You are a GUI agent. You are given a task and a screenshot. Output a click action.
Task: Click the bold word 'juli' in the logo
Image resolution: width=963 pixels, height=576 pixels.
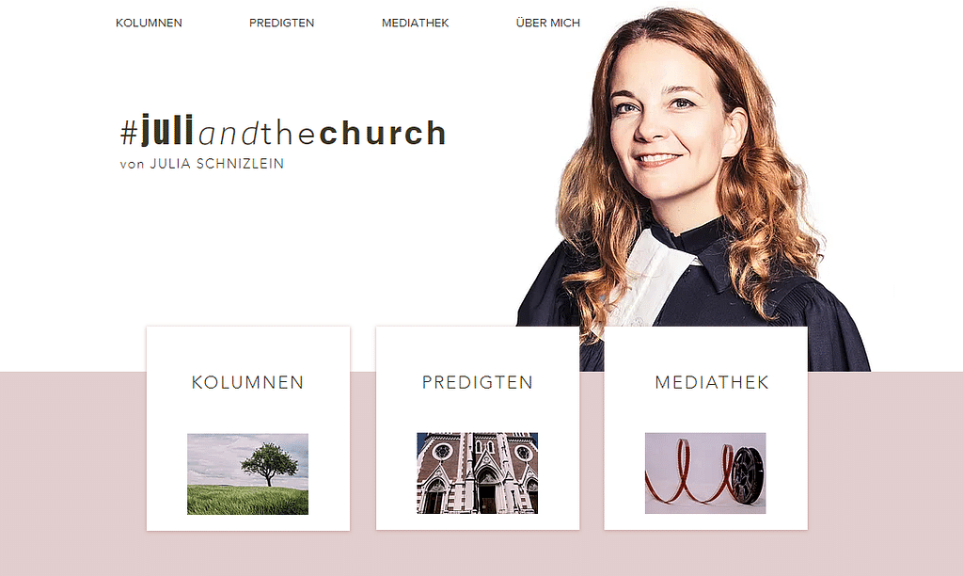point(167,130)
